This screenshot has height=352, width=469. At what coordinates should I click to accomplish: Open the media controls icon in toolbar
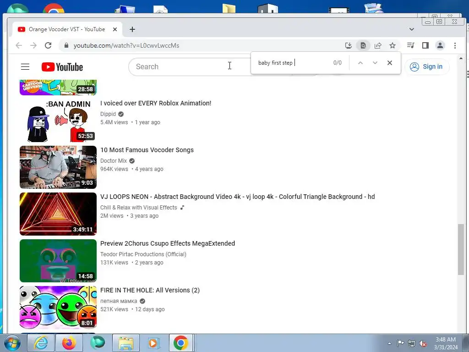[411, 45]
